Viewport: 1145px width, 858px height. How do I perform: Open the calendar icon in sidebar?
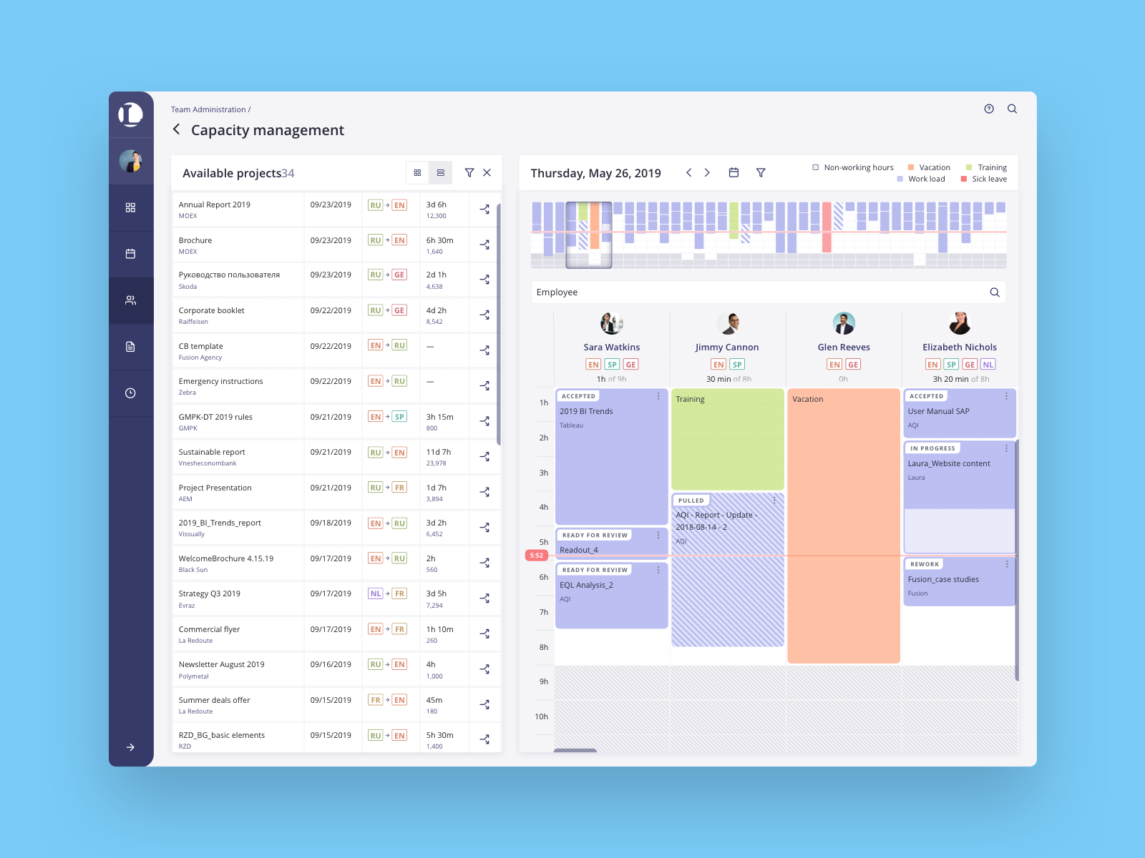coord(130,254)
